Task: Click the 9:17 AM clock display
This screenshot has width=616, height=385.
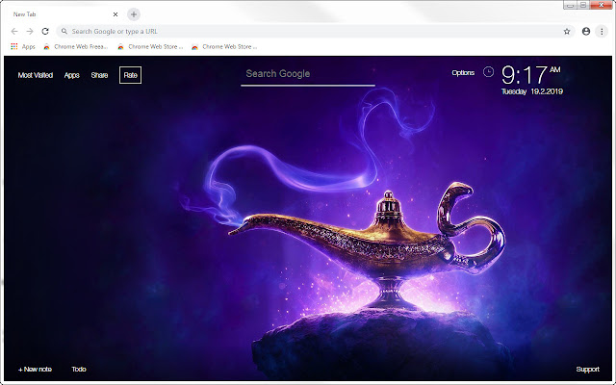Action: [531, 75]
